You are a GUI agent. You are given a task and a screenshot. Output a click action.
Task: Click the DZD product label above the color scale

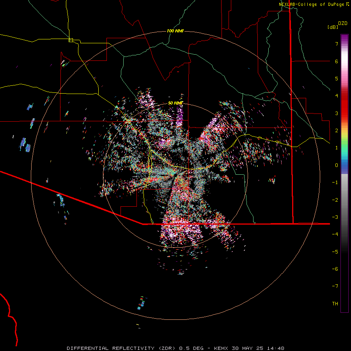(343, 23)
